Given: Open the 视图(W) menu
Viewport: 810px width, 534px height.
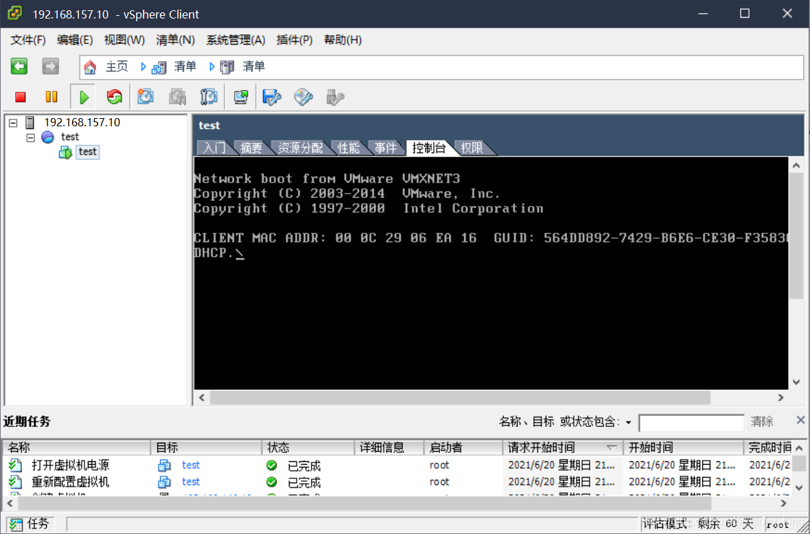Looking at the screenshot, I should (x=124, y=40).
